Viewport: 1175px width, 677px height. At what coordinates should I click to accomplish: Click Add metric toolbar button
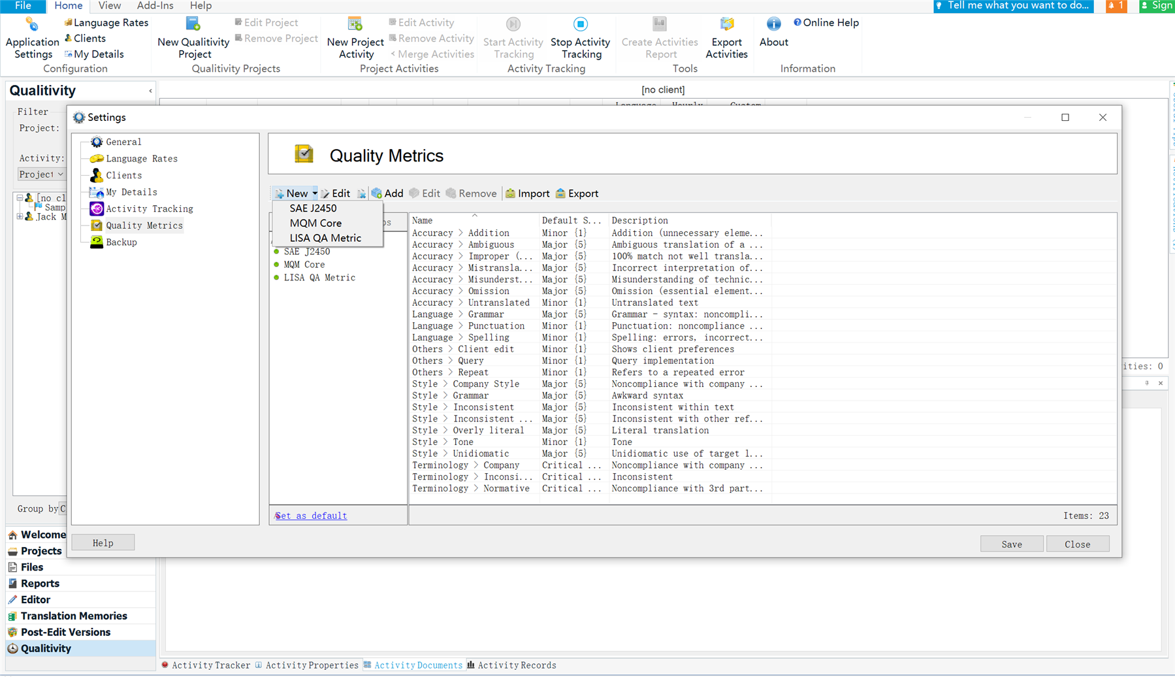pyautogui.click(x=387, y=193)
